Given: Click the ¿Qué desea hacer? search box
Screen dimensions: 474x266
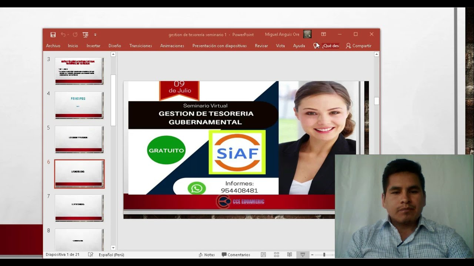Looking at the screenshot, I should pos(326,46).
